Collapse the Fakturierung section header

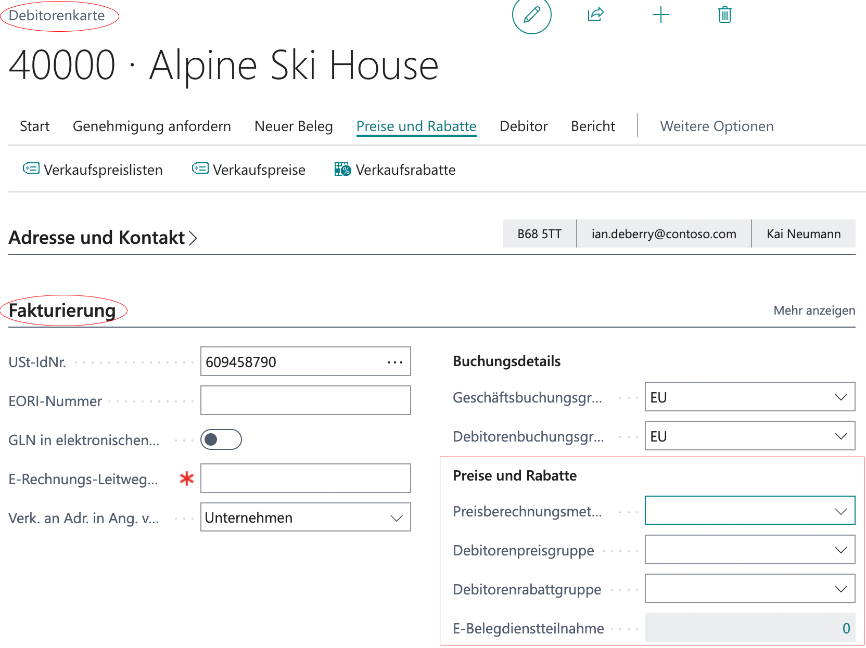pyautogui.click(x=62, y=310)
